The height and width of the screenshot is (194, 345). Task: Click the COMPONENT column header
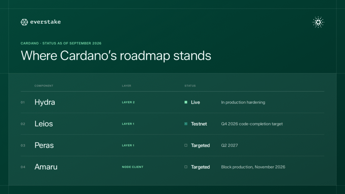coord(44,86)
